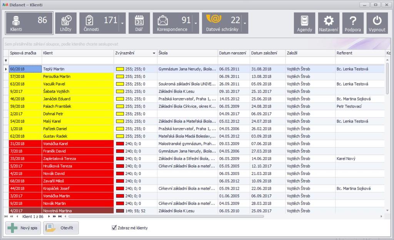
Task: Select file number 60/2018 cell
Action: click(25, 69)
